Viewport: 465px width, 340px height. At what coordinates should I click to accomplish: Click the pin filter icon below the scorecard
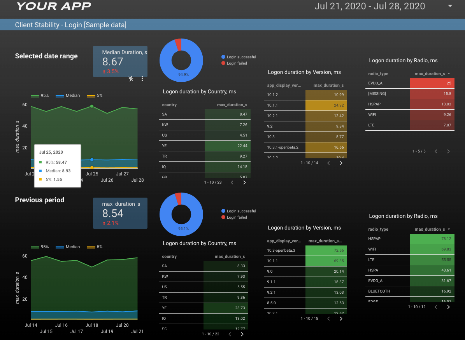pos(131,79)
